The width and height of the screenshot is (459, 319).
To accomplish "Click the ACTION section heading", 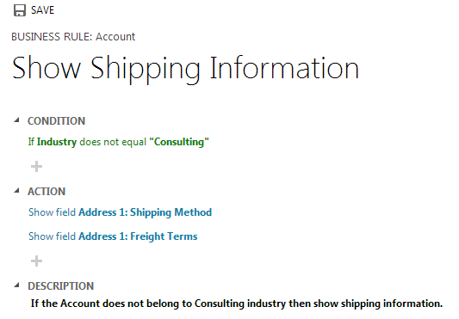I will coord(47,192).
